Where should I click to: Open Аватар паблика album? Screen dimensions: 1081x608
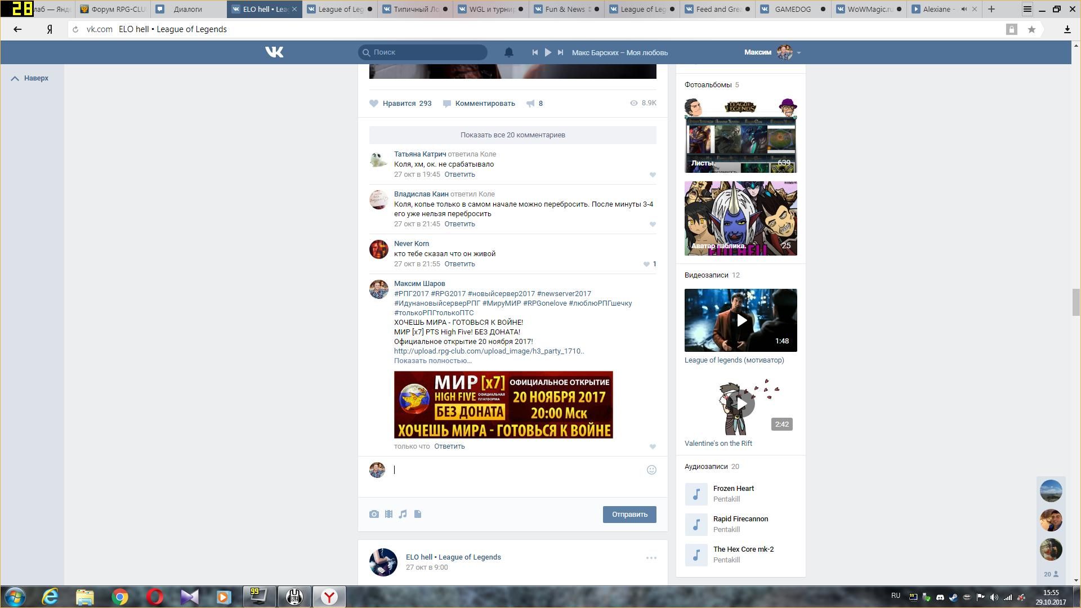(x=741, y=218)
